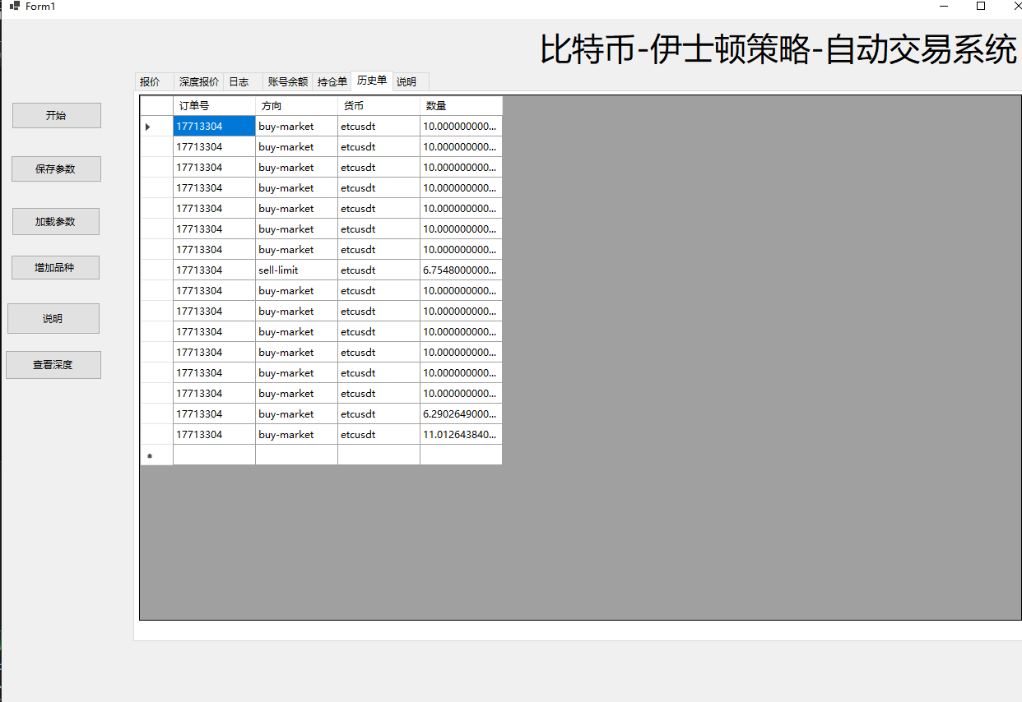This screenshot has height=702, width=1022.
Task: Click the 货币 column header
Action: [379, 106]
